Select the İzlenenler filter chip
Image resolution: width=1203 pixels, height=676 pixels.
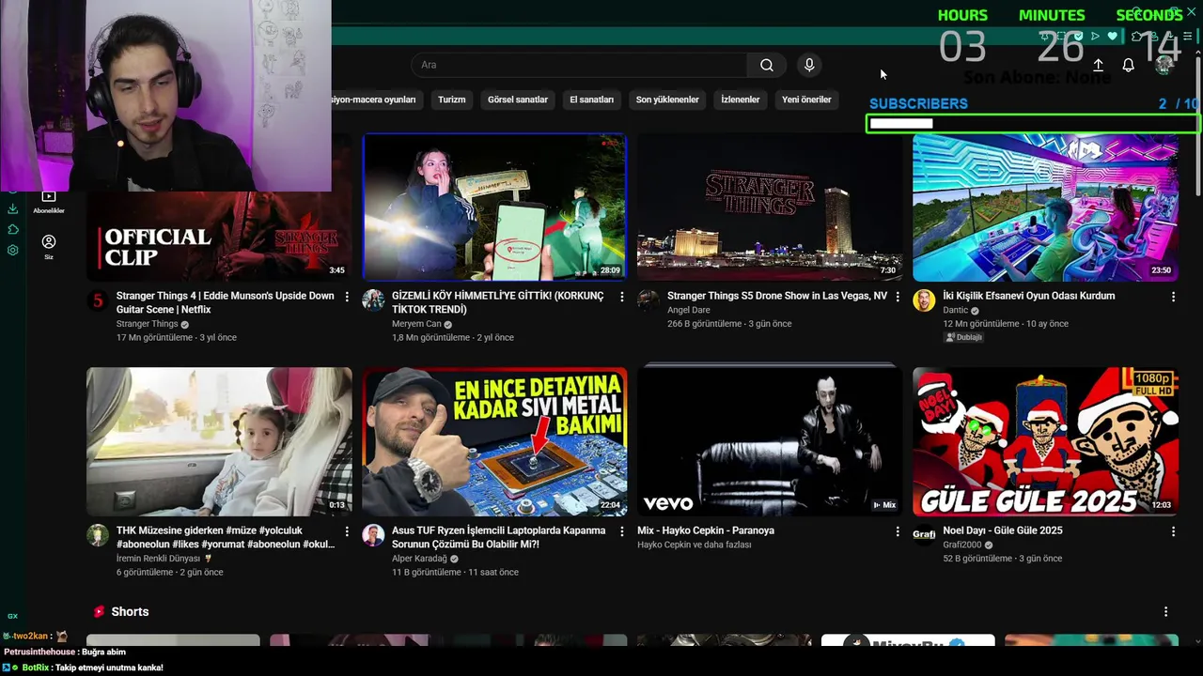pos(740,100)
